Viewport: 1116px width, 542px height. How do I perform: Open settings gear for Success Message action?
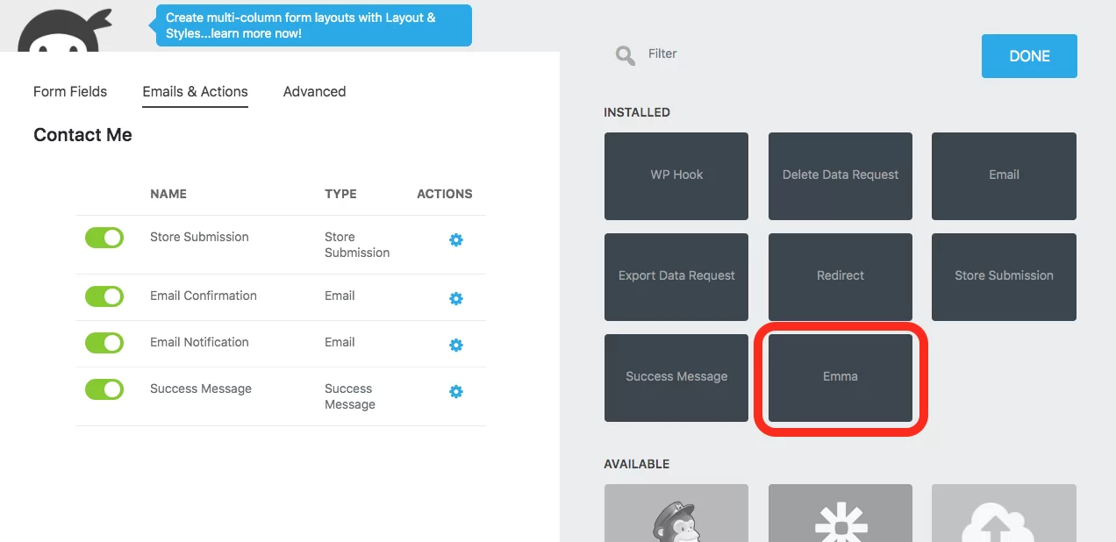click(x=456, y=392)
